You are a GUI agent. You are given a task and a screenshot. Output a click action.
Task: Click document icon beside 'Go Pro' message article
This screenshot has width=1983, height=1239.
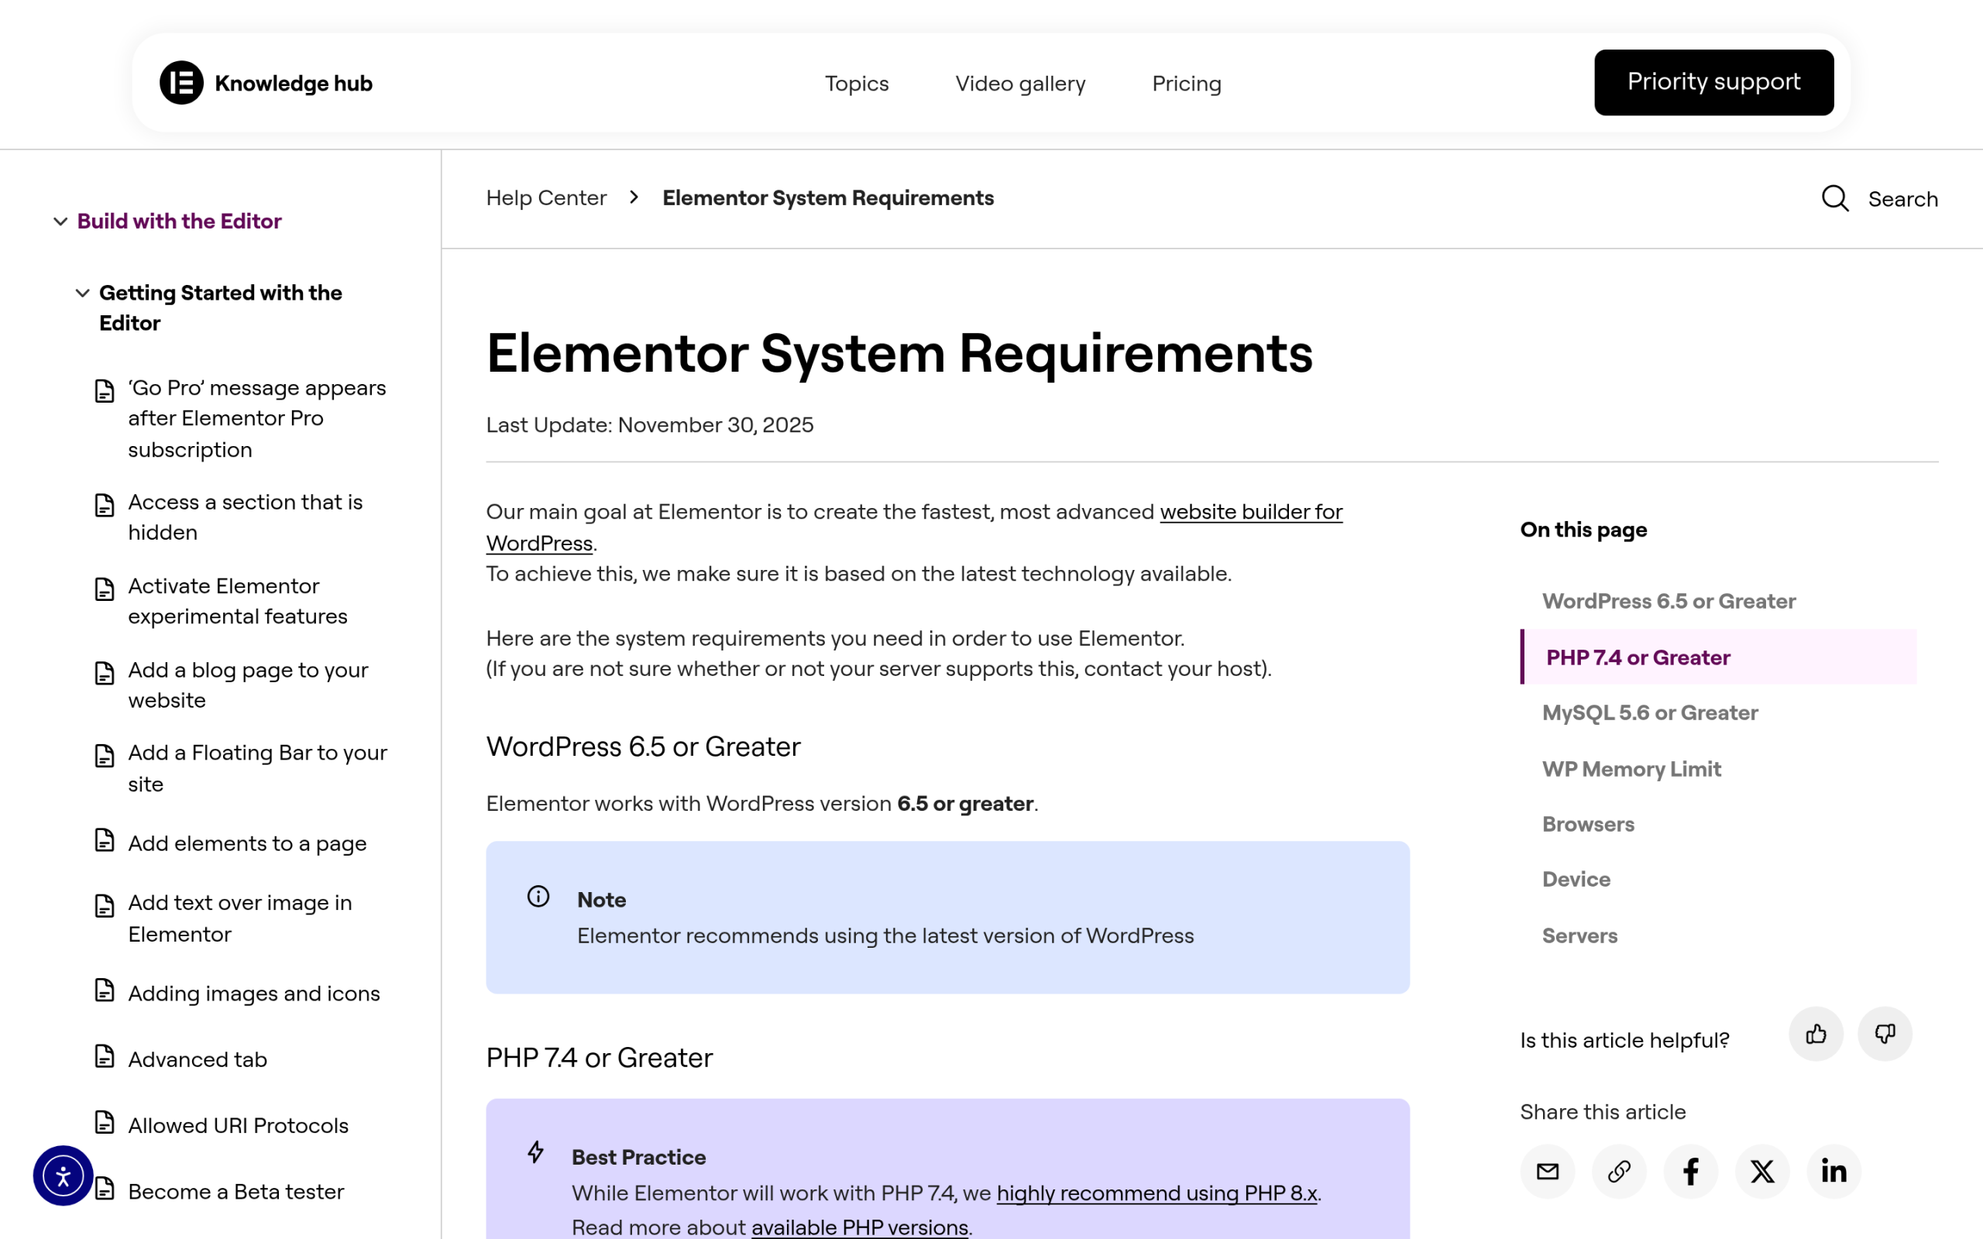[104, 391]
